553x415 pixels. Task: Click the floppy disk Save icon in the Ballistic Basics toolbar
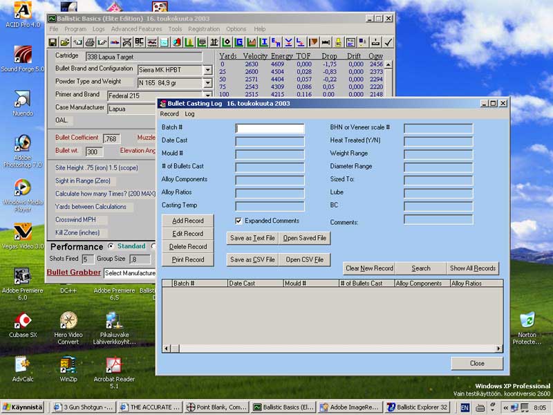[x=53, y=43]
